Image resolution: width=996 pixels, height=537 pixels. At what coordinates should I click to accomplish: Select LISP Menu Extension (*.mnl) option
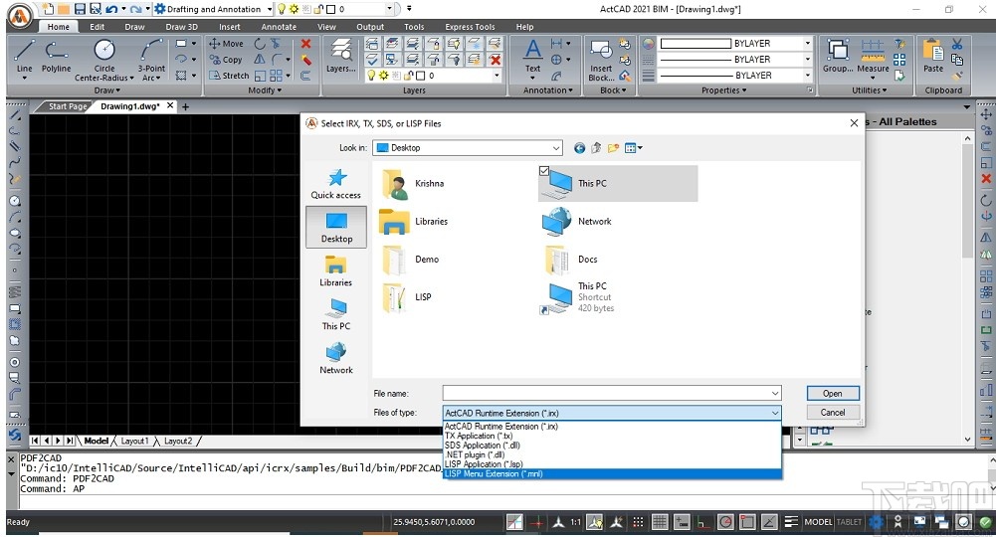click(x=612, y=473)
